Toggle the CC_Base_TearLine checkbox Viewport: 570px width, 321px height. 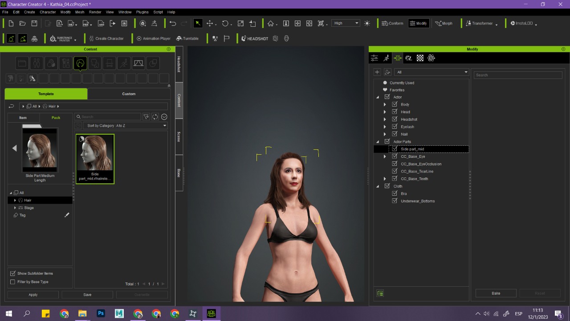coord(395,171)
